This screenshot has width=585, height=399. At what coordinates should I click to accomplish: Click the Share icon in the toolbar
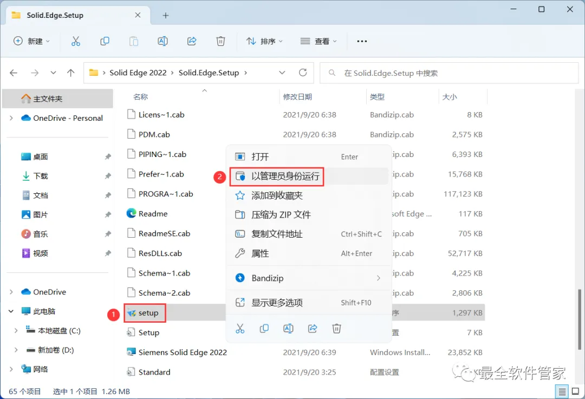pos(192,41)
